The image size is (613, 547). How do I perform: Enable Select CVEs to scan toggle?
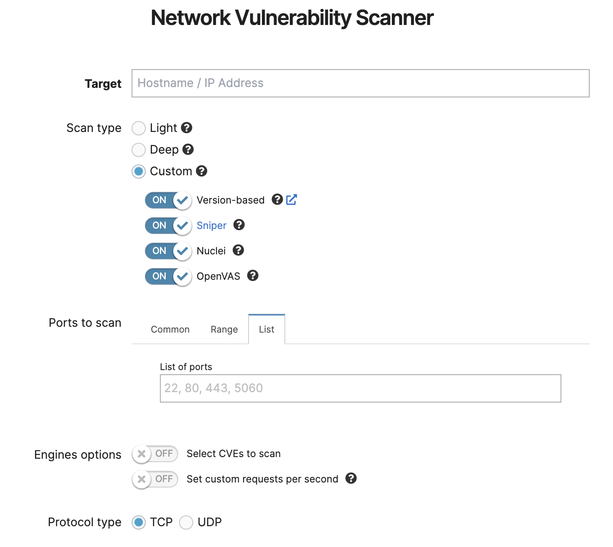[x=155, y=454]
